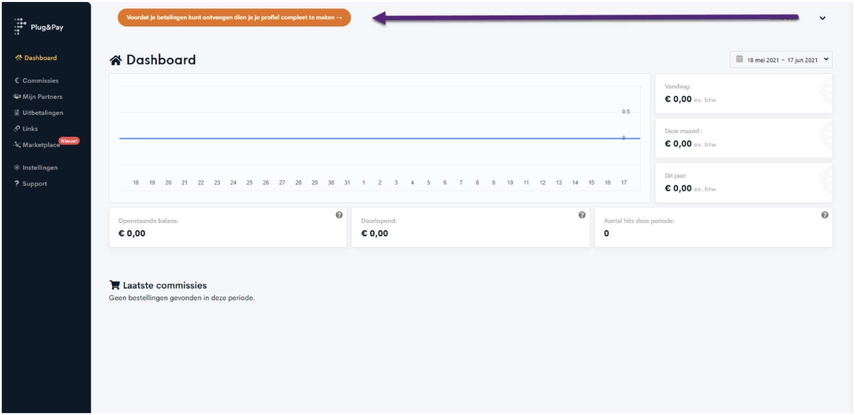This screenshot has height=415, width=855.
Task: Click the Mijn Partners handshake icon
Action: 17,96
